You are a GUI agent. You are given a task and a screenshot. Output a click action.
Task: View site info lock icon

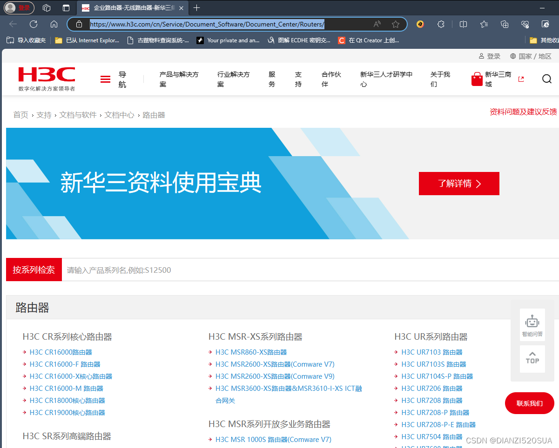coord(79,24)
